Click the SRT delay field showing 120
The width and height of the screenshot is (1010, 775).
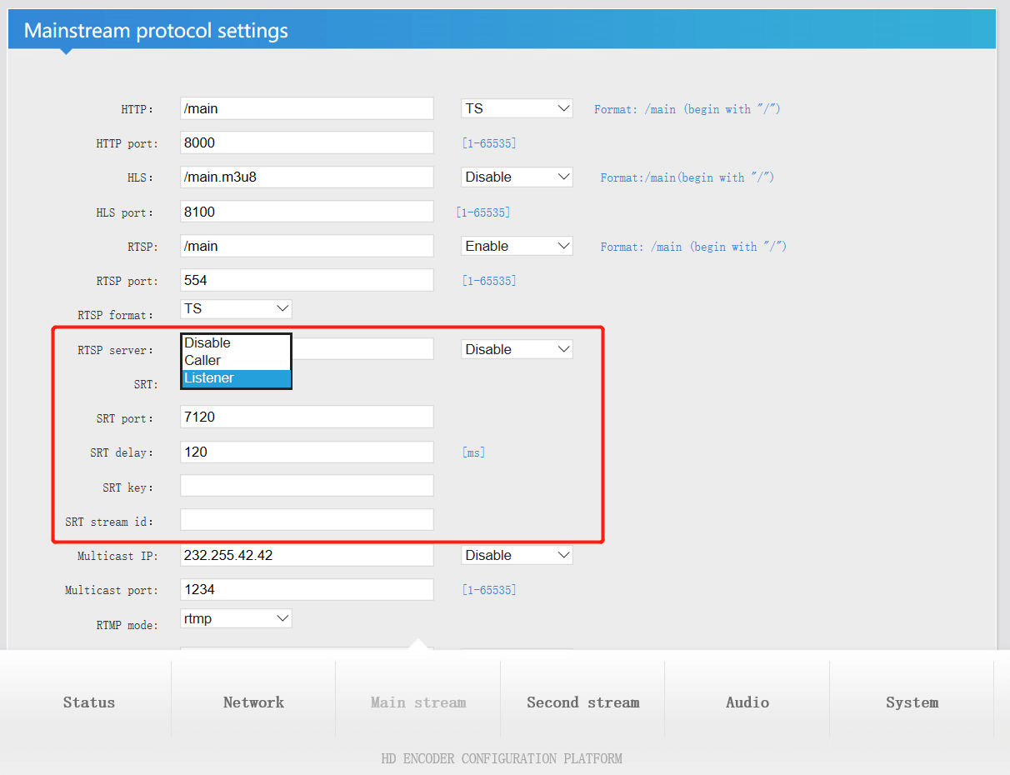[306, 451]
